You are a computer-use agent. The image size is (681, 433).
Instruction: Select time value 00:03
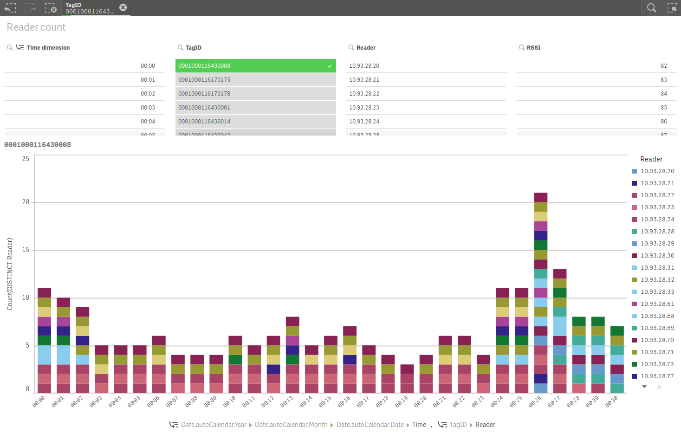(x=85, y=108)
